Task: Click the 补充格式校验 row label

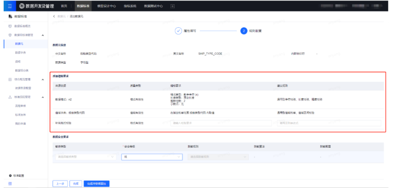Action: [63, 123]
